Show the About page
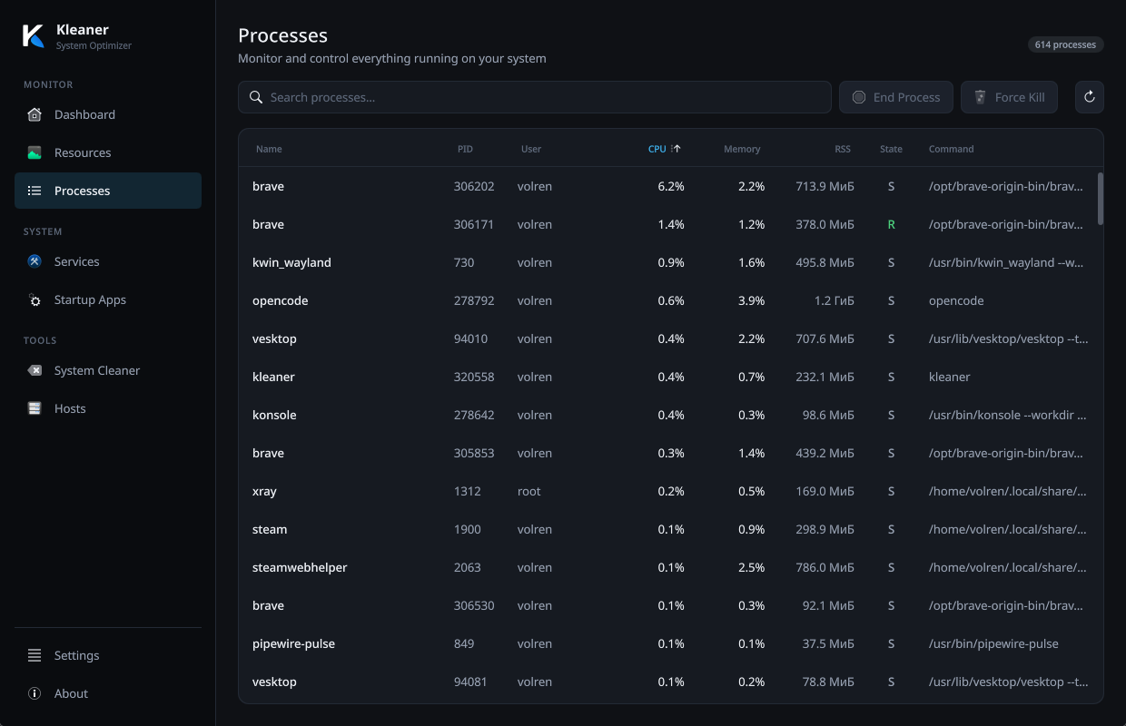 108,693
